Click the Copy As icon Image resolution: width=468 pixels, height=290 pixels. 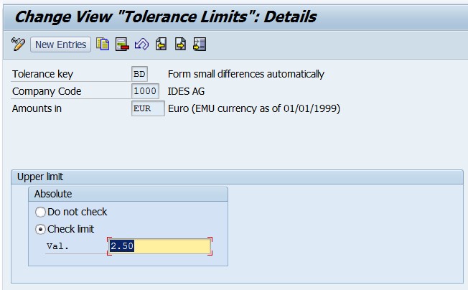coord(103,45)
